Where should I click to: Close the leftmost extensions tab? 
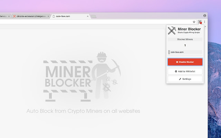click(9, 16)
